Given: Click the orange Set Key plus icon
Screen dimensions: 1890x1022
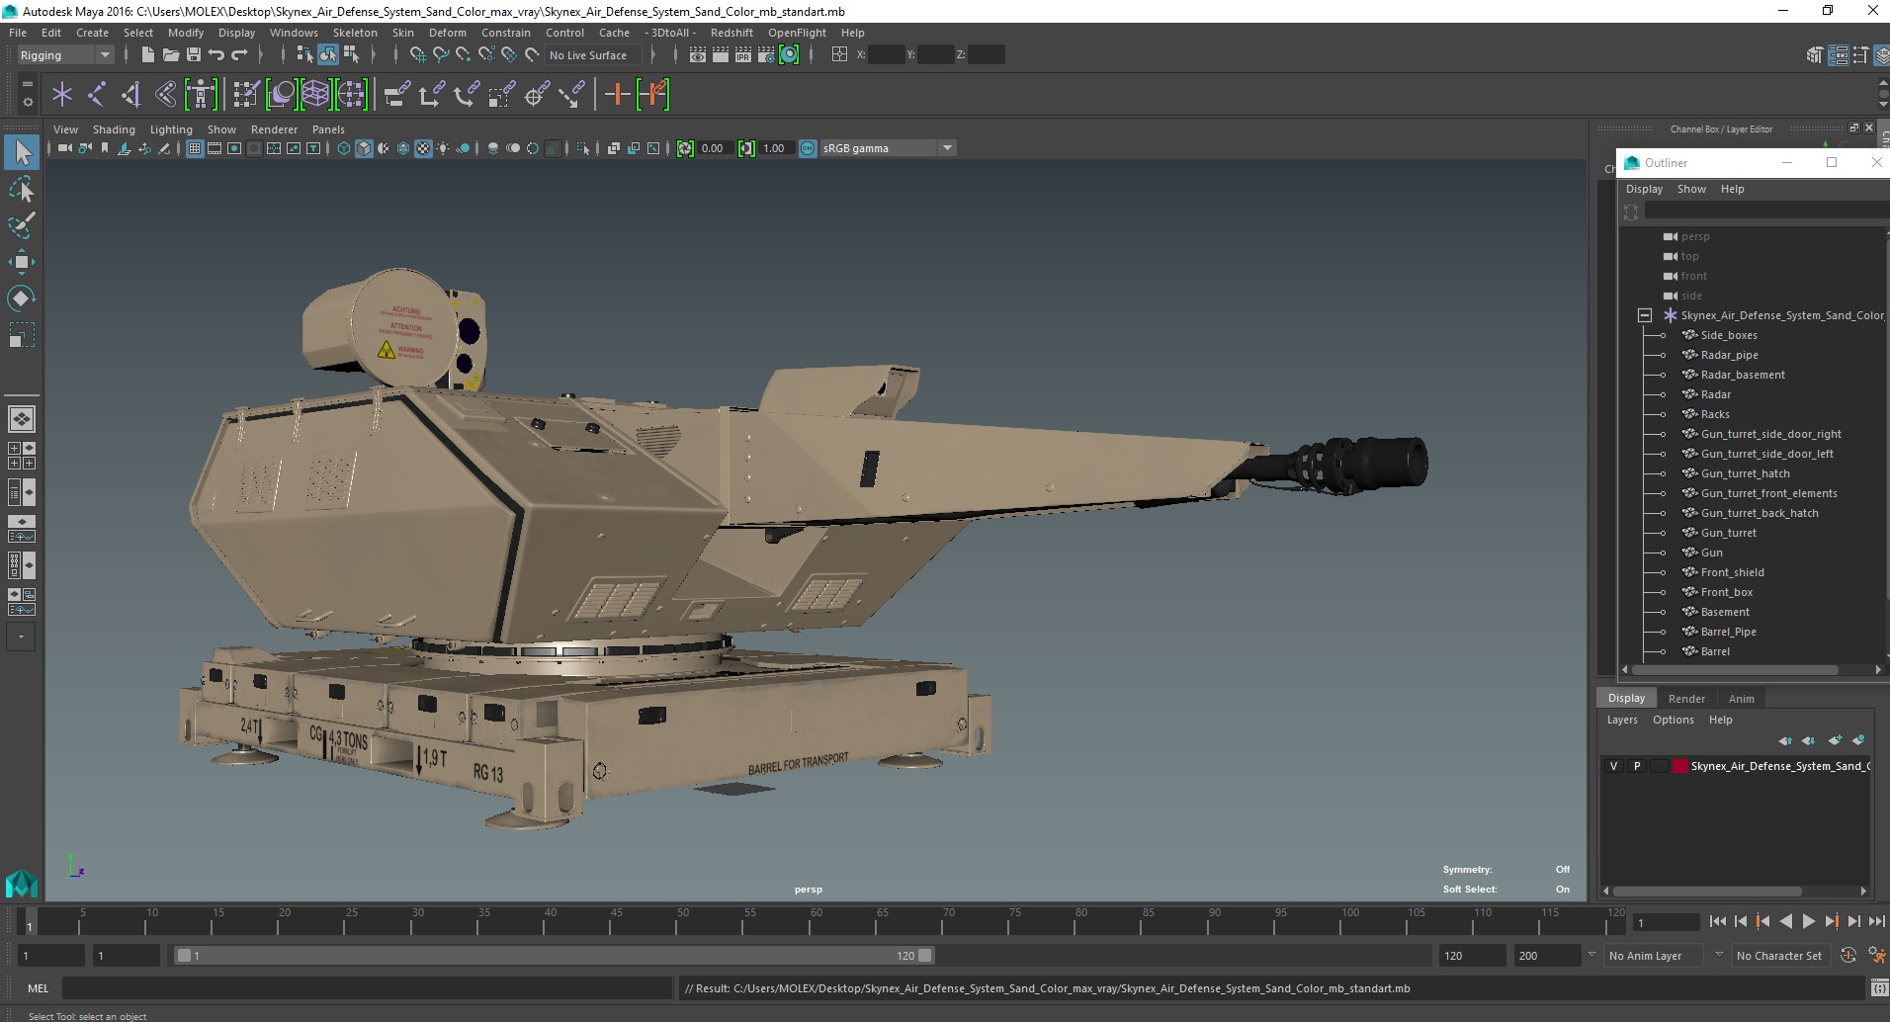Looking at the screenshot, I should (617, 95).
